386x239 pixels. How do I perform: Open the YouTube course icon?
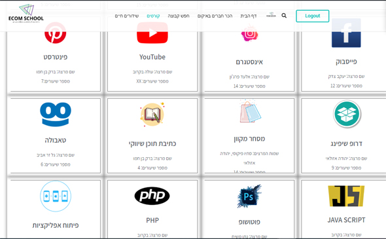[x=152, y=33]
